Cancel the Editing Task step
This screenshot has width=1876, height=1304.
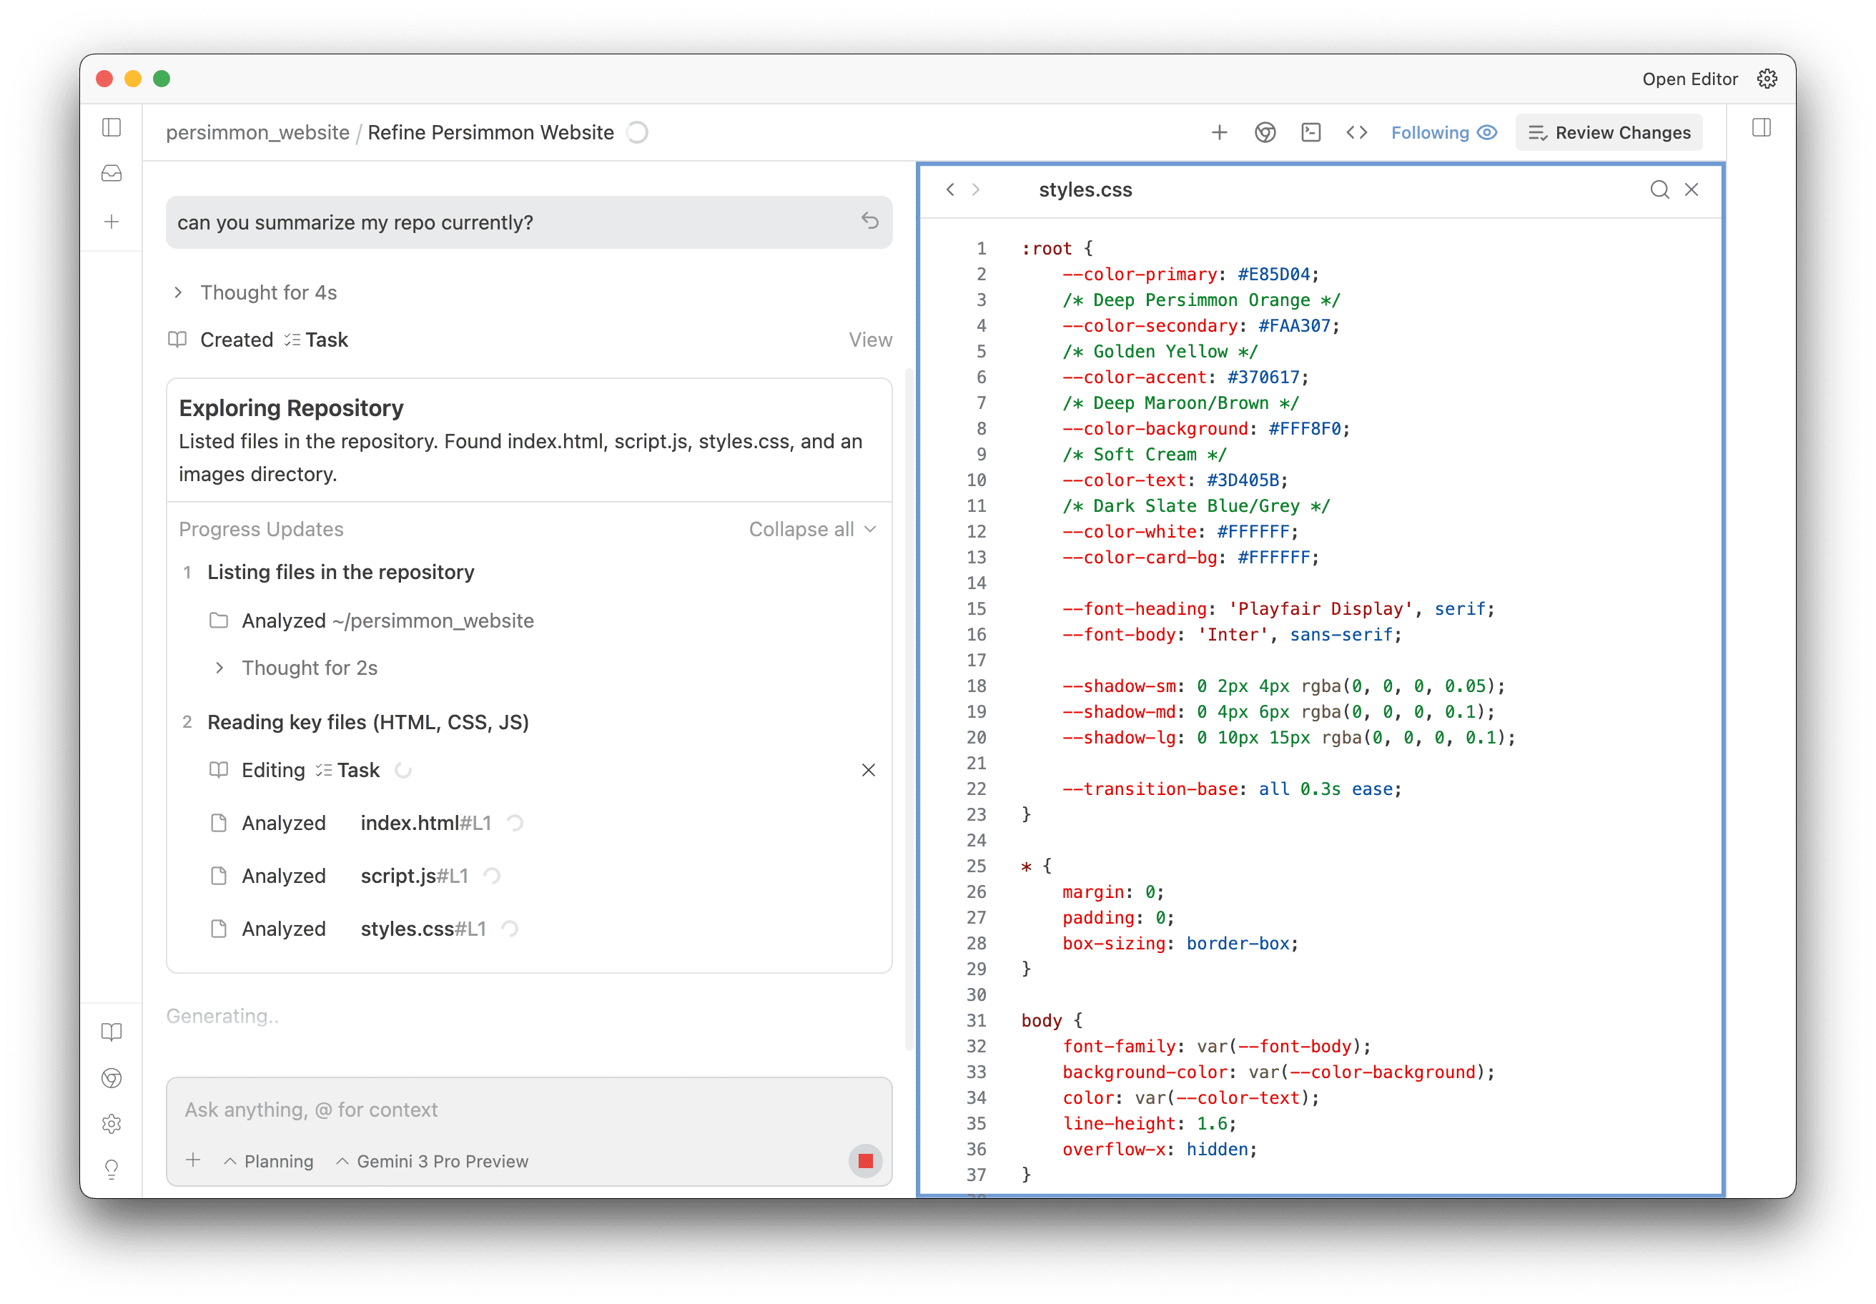point(868,770)
